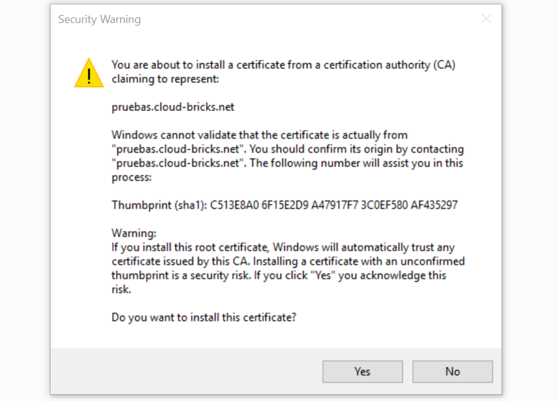Decline installation with the No button
Viewport: 559px width, 401px height.
[x=452, y=372]
